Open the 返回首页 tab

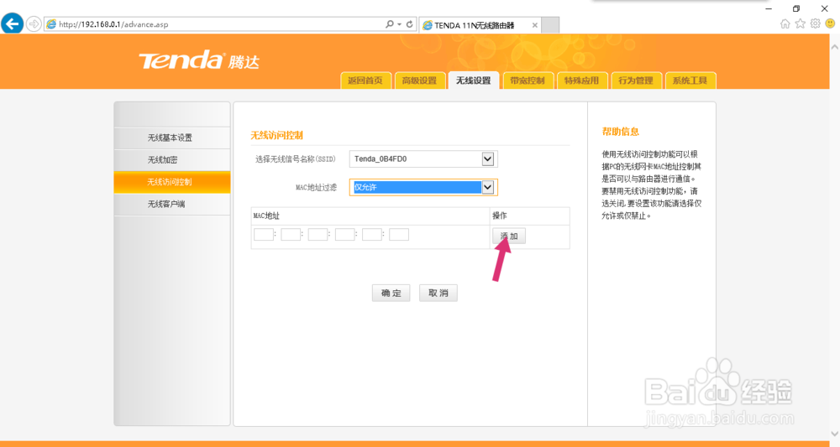[x=365, y=81]
